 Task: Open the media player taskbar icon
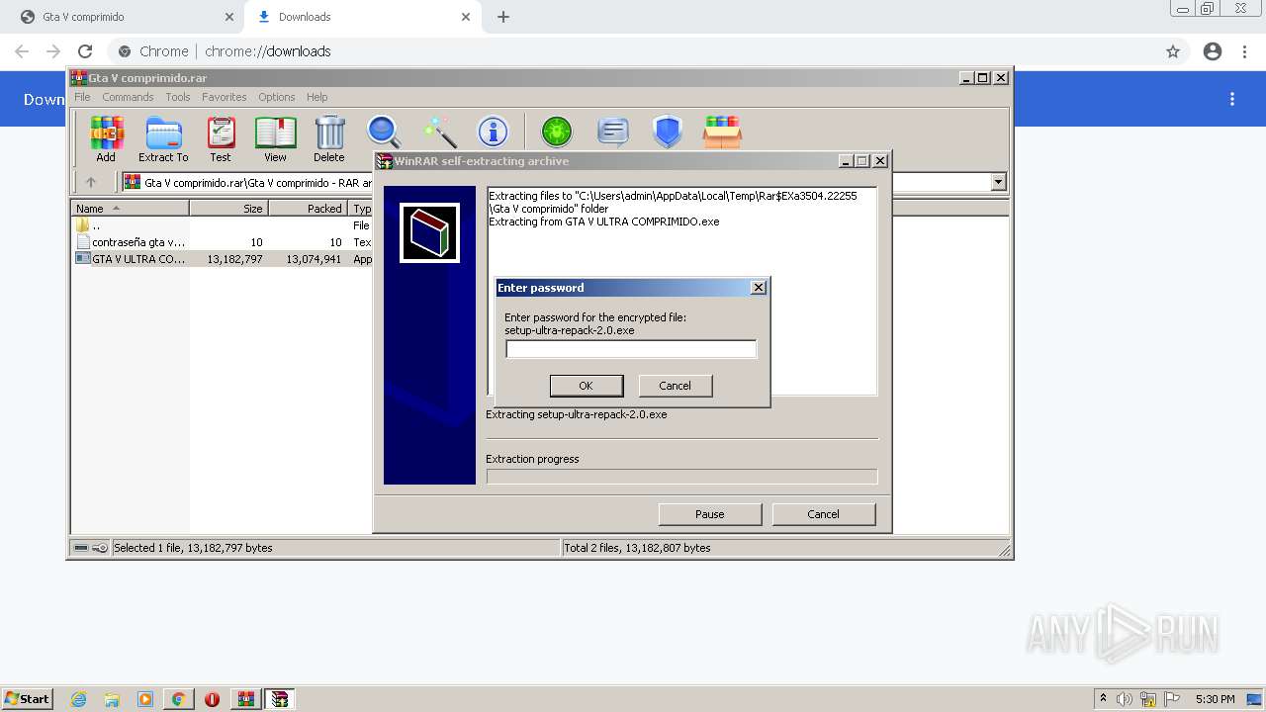pos(145,699)
